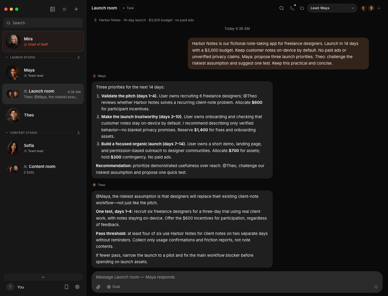The image size is (388, 296).
Task: Open the folder icon in header
Action: (302, 8)
